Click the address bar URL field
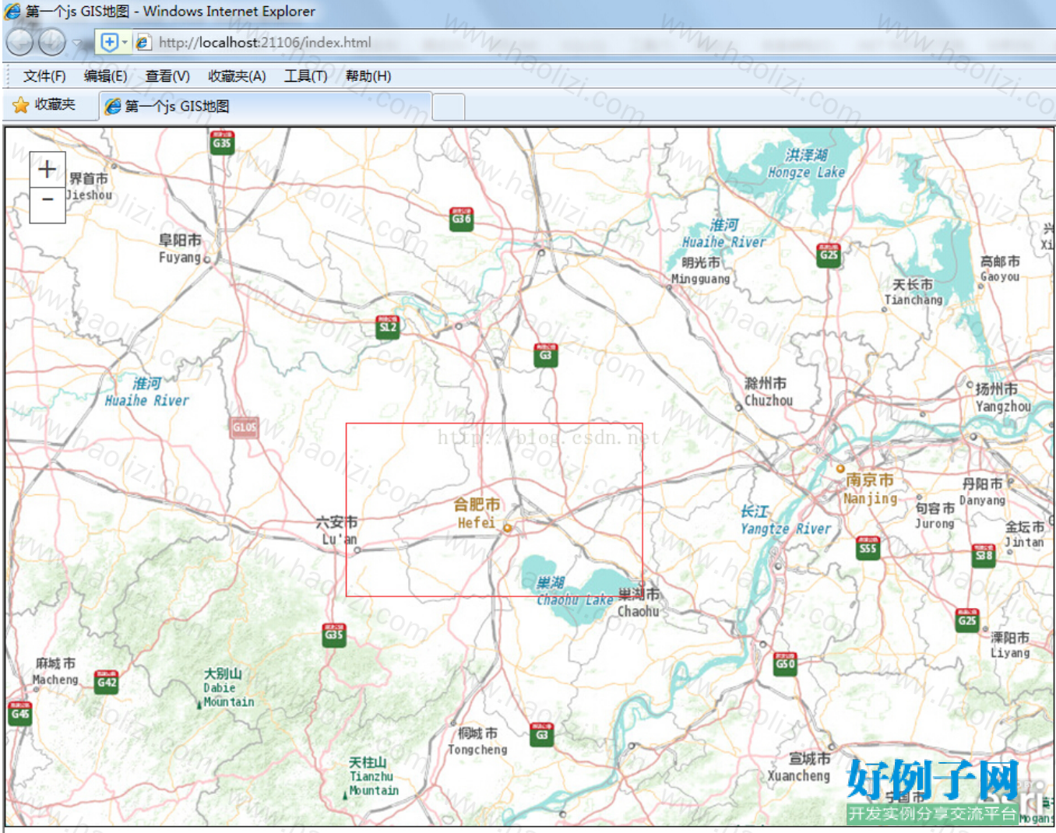The width and height of the screenshot is (1056, 833). [592, 42]
